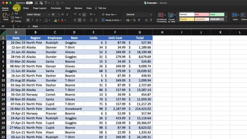Toggle underline formatting
The image size is (247, 139).
tap(37, 20)
